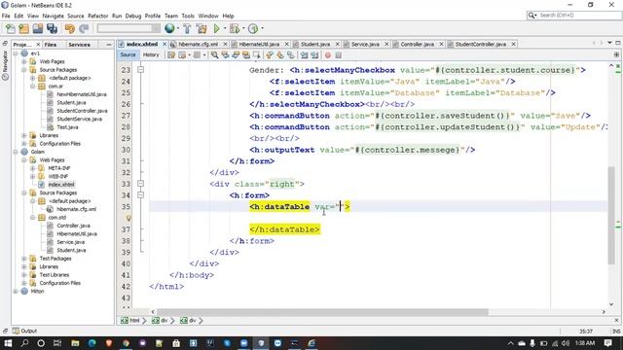Open the Run Project dropdown arrow

click(224, 28)
